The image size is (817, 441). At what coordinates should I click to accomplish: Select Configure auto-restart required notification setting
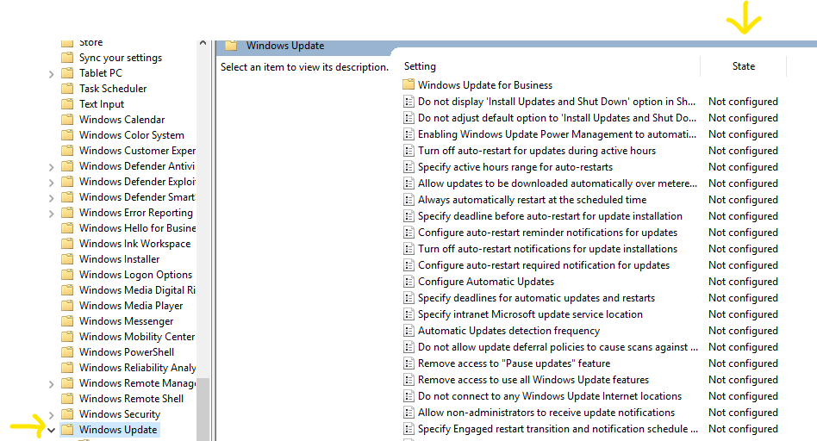[x=544, y=265]
